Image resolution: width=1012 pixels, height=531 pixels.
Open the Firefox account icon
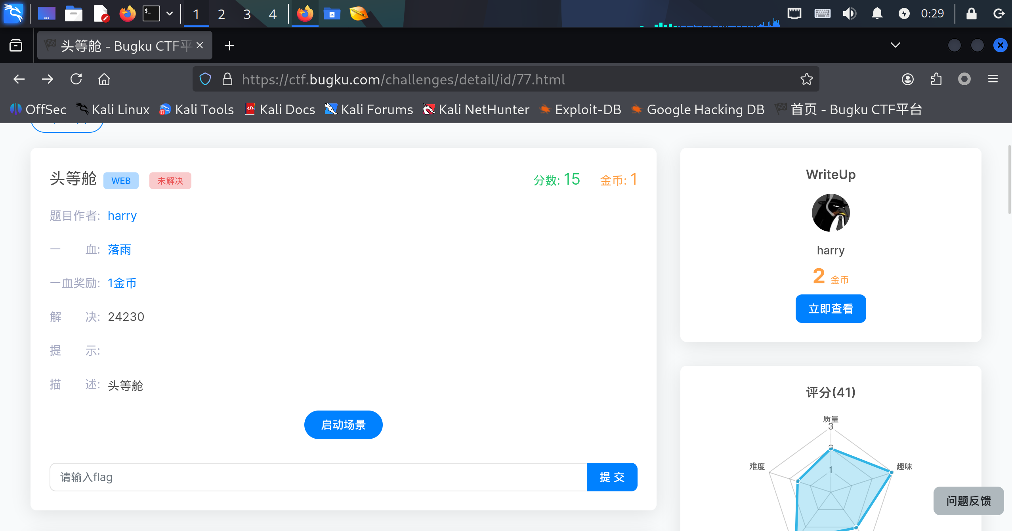pyautogui.click(x=907, y=79)
